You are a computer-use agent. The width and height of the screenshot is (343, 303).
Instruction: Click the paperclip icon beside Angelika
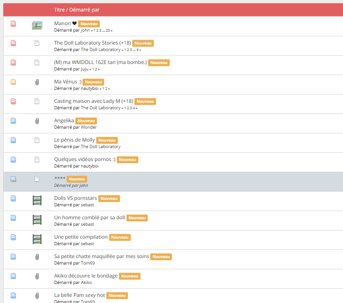coord(37,121)
